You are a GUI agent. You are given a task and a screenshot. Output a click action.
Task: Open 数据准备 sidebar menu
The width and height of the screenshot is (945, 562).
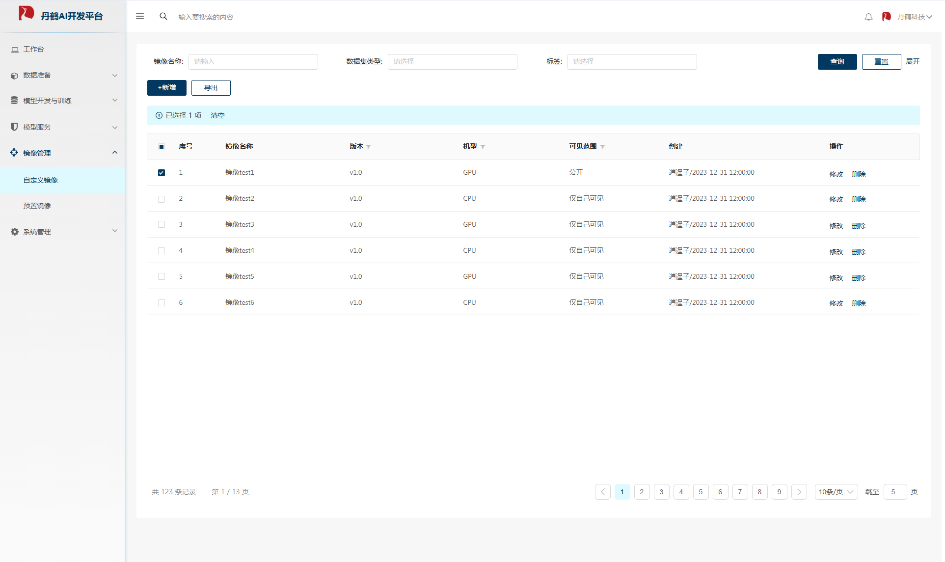(62, 75)
